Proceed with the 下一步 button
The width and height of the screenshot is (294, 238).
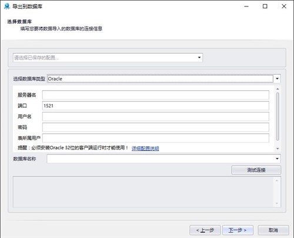coord(238,230)
